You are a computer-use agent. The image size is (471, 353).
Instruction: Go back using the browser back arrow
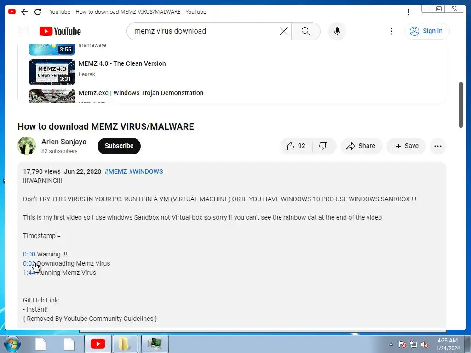click(x=24, y=11)
